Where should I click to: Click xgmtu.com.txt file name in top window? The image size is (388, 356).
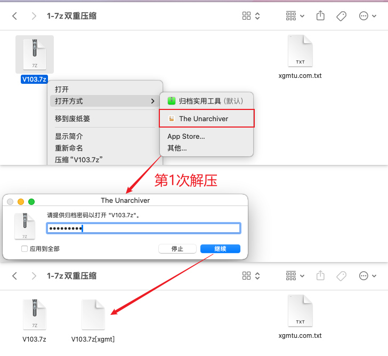pyautogui.click(x=300, y=76)
